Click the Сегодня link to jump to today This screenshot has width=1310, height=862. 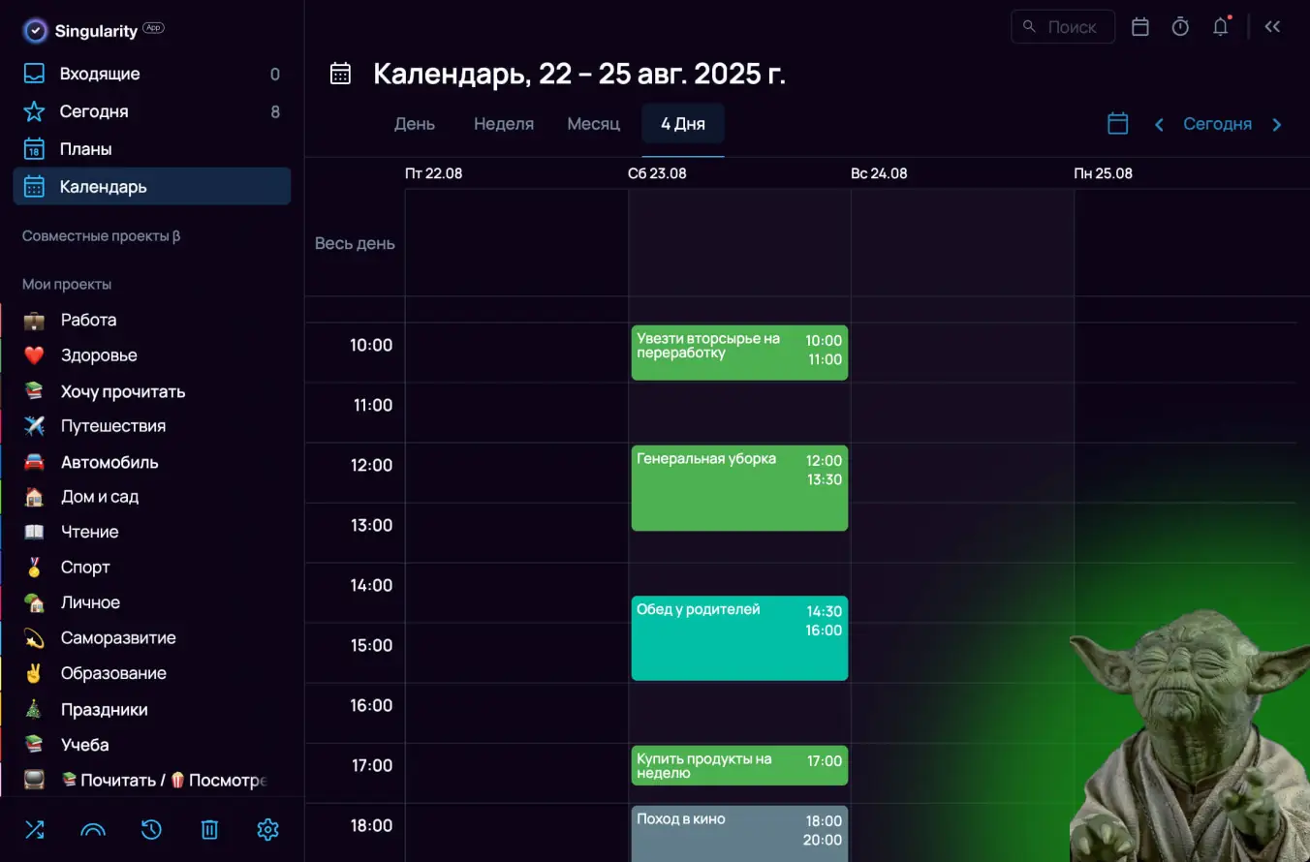tap(1218, 124)
